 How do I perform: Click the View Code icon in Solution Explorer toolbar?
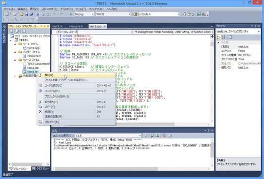point(24,31)
